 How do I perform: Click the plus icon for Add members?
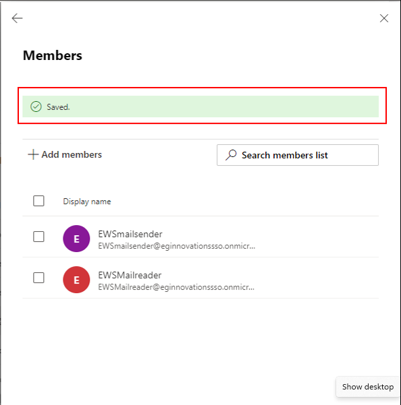[x=33, y=154]
